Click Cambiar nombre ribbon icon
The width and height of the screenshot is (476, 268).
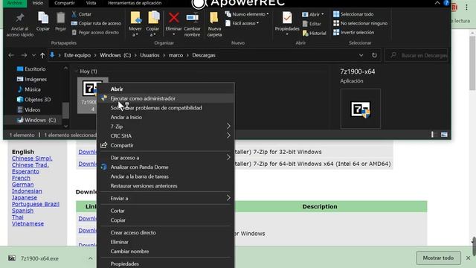pyautogui.click(x=192, y=18)
